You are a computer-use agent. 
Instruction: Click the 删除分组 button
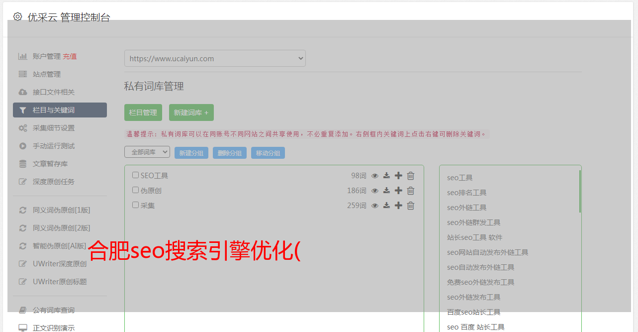coord(230,153)
